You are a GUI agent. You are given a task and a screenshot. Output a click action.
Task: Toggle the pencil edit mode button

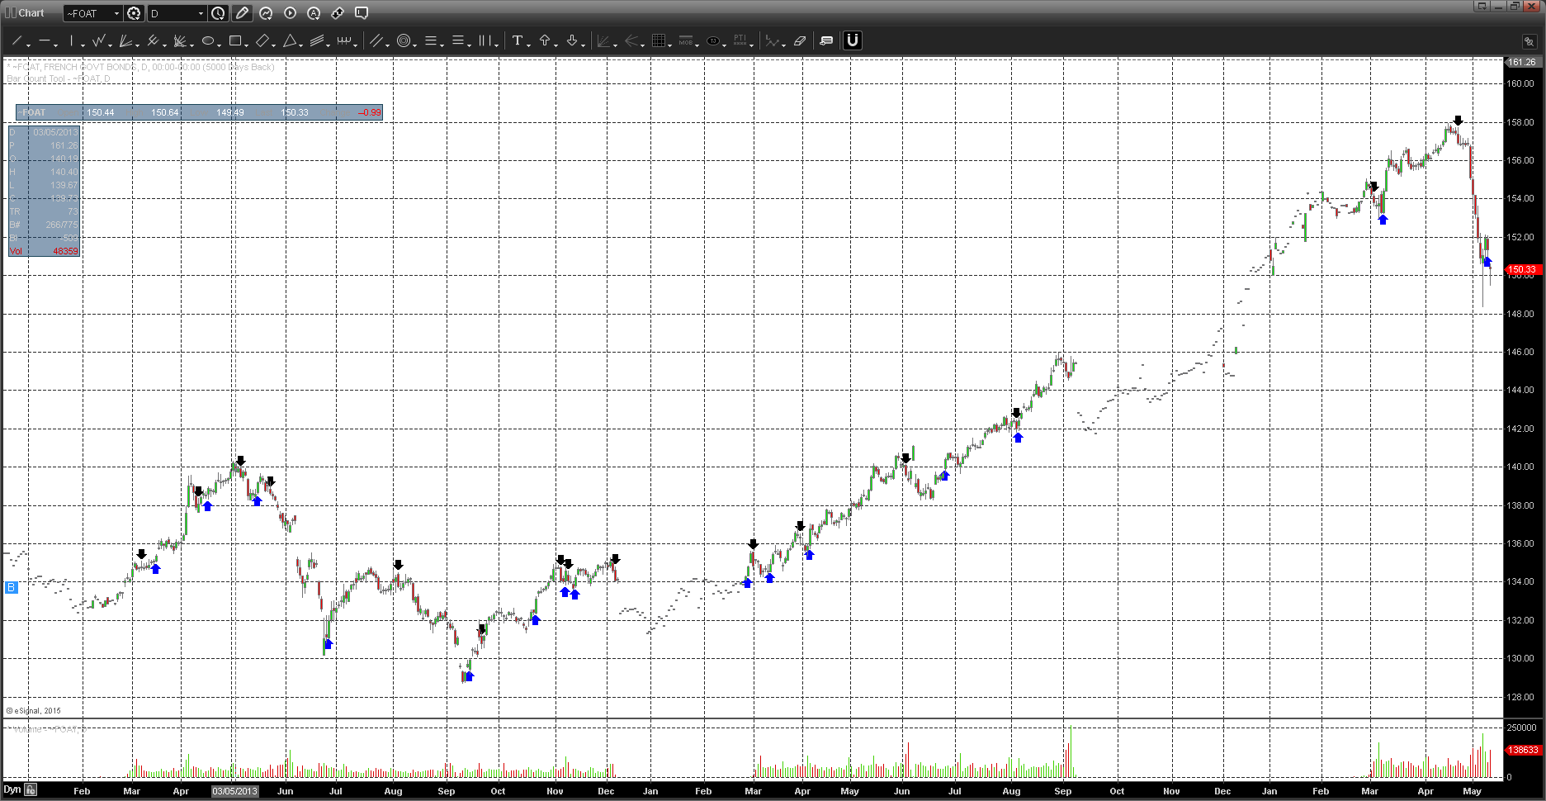point(242,13)
